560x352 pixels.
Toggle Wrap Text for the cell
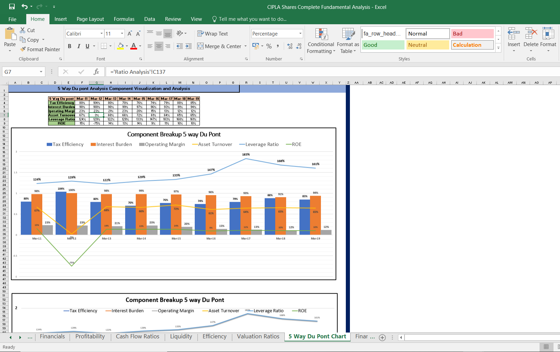click(x=212, y=33)
